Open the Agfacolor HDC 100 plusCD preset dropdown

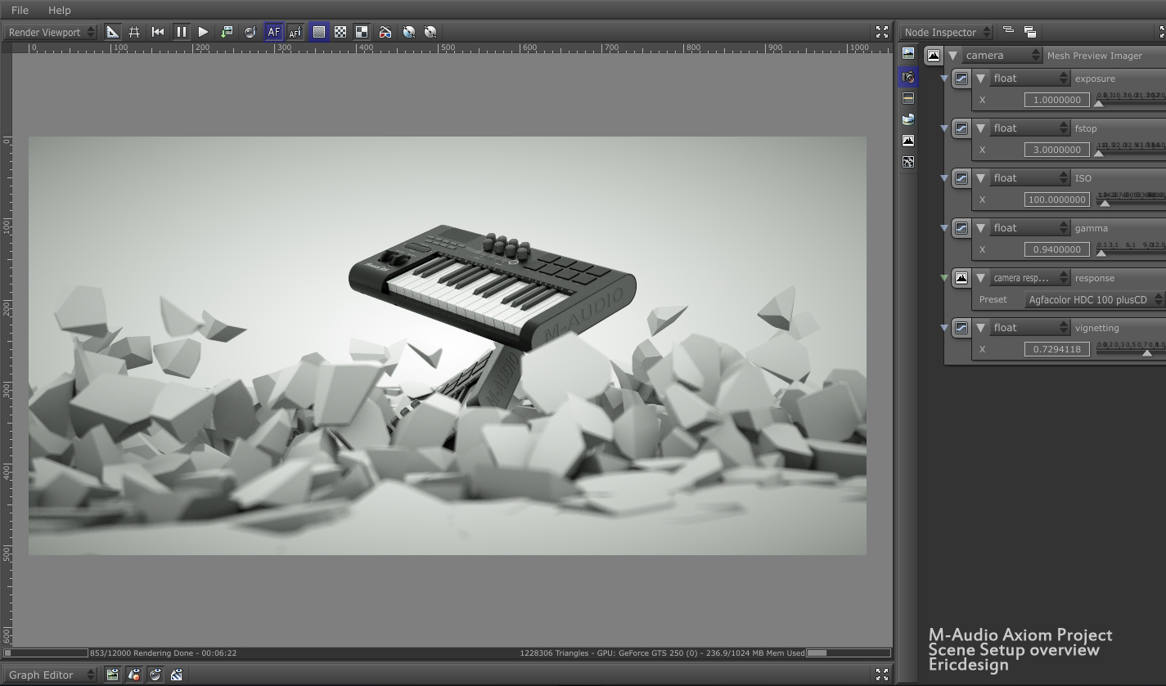[1094, 299]
